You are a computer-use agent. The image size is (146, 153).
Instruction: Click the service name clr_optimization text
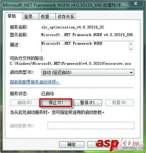pos(72,27)
